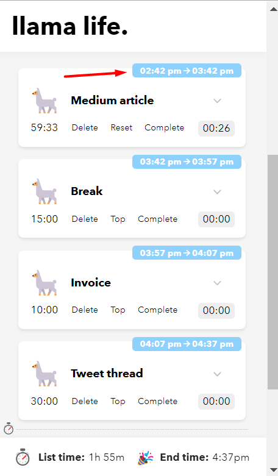Mark Tweet thread as Complete
This screenshot has height=476, width=278.
click(x=157, y=401)
